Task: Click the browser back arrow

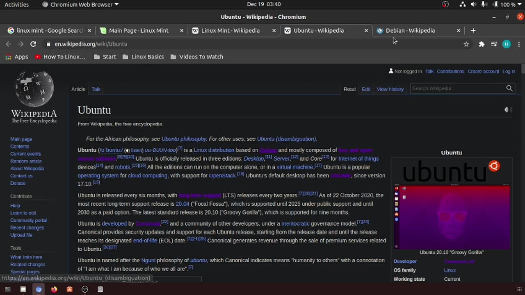Action: tap(9, 44)
